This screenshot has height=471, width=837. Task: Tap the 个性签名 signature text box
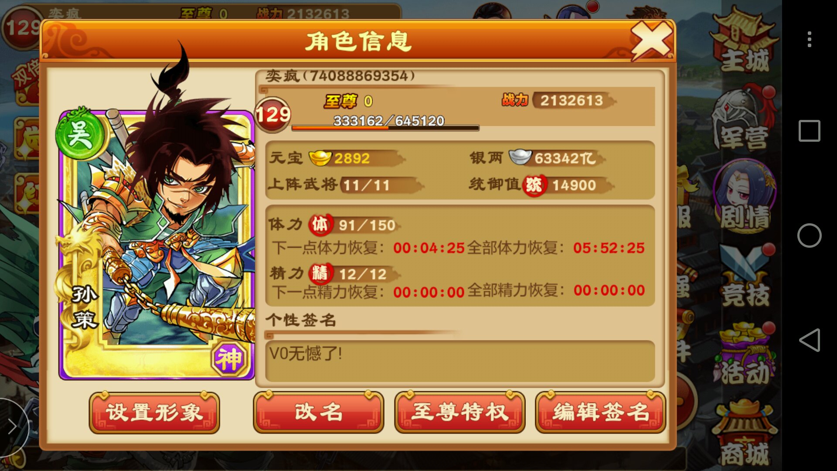(460, 361)
